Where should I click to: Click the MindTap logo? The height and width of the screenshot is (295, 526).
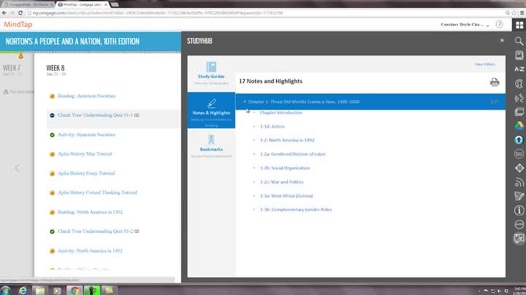tap(18, 25)
